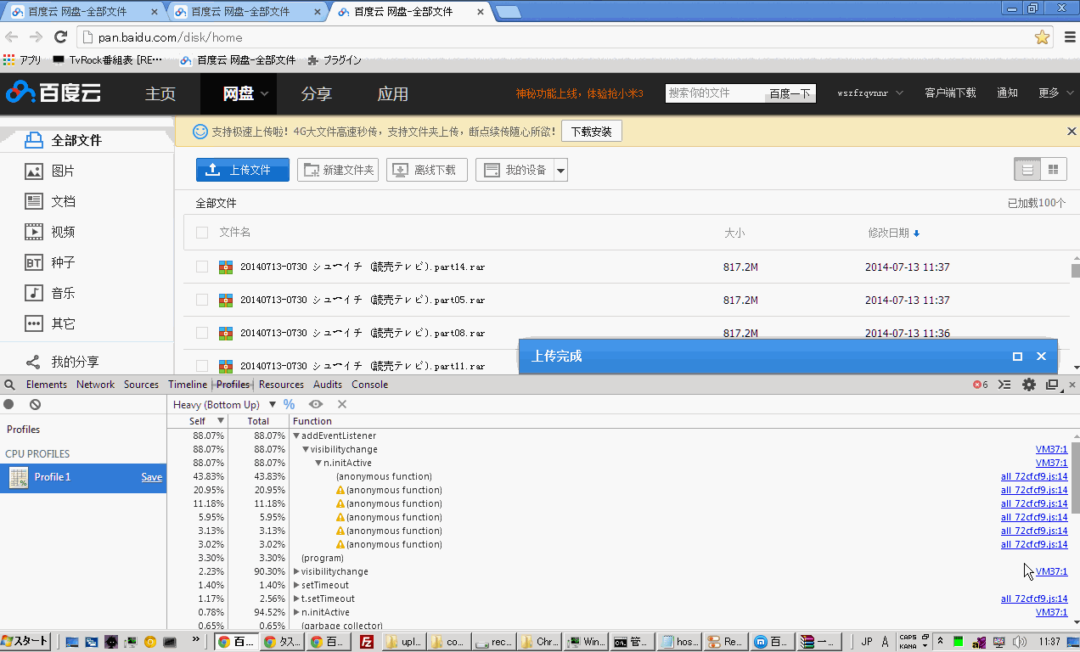This screenshot has width=1080, height=652.
Task: Open 我的分享 share icon in sidebar
Action: 33,362
